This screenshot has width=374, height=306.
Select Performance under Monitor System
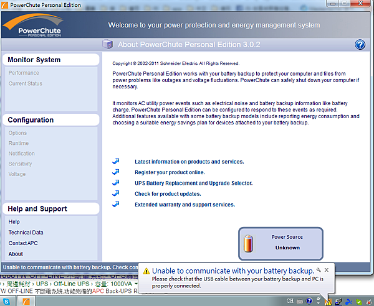24,73
